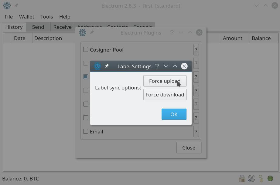Toggle the checked plugin checkbox in Plugins

(x=86, y=77)
